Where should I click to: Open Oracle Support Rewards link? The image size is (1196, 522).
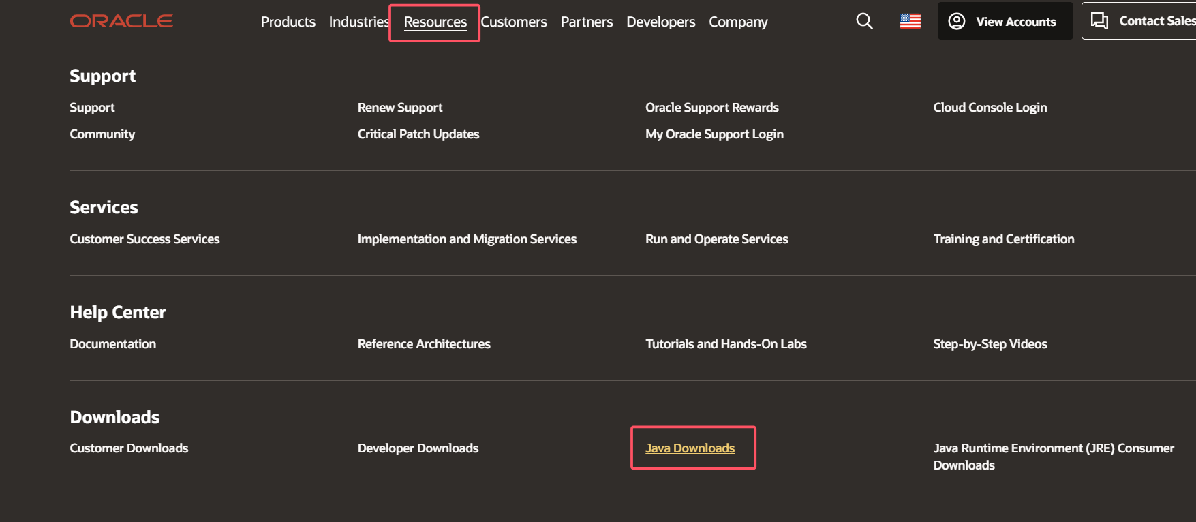coord(712,108)
